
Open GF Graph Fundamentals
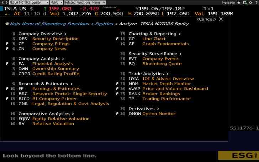(159, 44)
